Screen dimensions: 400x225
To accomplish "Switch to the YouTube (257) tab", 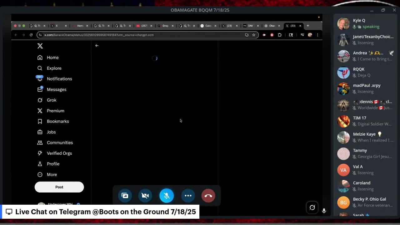I will (144, 26).
